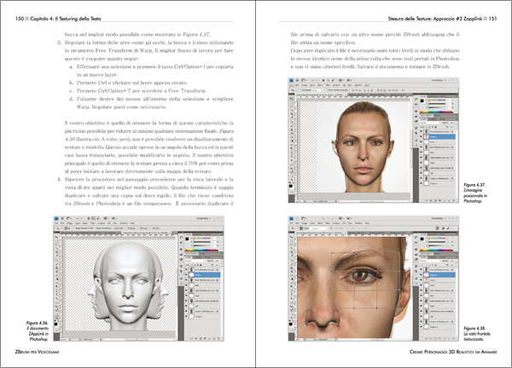Viewport: 512px width, 368px height.
Task: Cancel the transform using the circle icon in Figure 4.38
Action: pos(443,228)
